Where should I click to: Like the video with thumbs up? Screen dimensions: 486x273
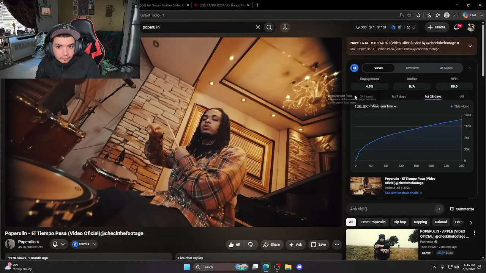click(235, 245)
